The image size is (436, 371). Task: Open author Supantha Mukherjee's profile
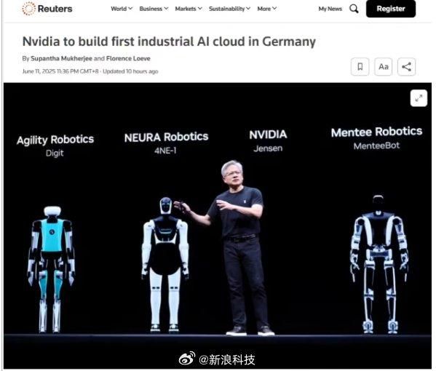click(61, 59)
